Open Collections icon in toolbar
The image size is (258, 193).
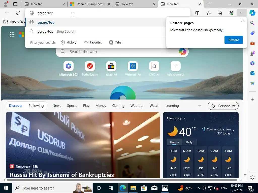[x=220, y=13]
